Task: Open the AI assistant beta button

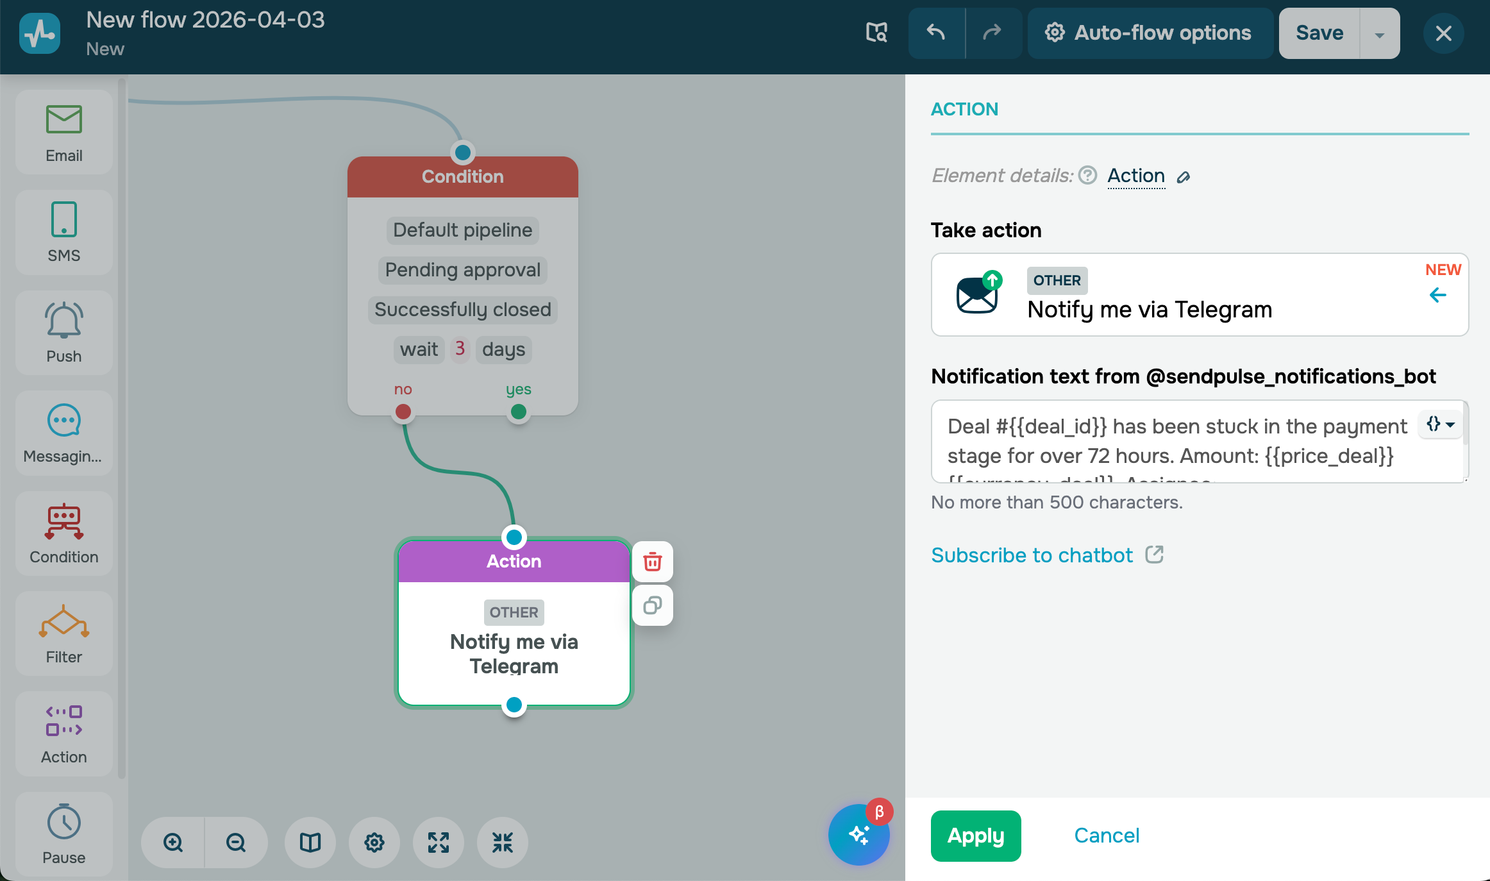Action: (858, 835)
